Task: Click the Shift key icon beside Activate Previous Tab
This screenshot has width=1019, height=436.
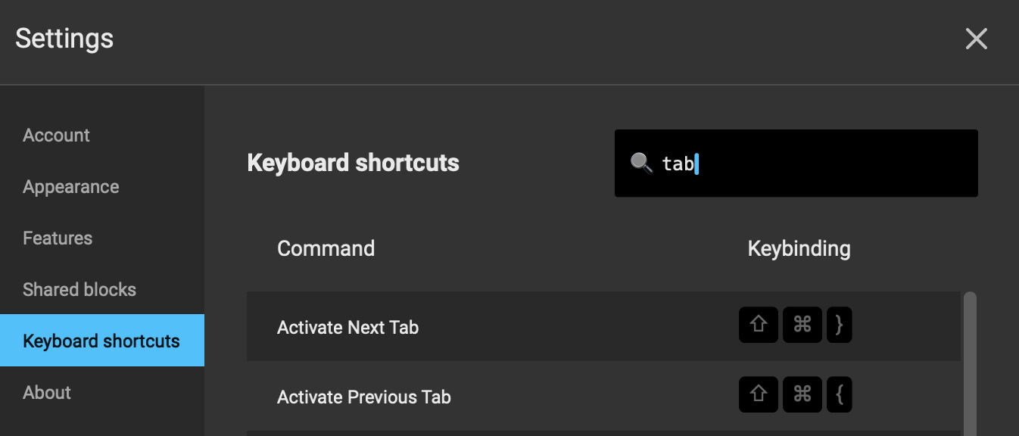Action: (758, 394)
